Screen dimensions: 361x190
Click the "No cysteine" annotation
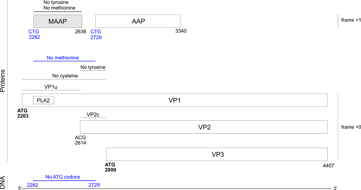[x=65, y=76]
